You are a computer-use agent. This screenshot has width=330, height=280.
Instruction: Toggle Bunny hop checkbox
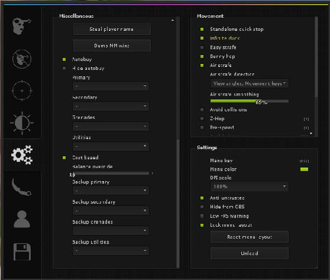202,56
